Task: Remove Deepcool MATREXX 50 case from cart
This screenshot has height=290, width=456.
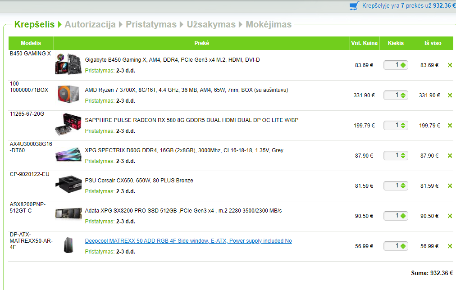Action: coord(450,246)
